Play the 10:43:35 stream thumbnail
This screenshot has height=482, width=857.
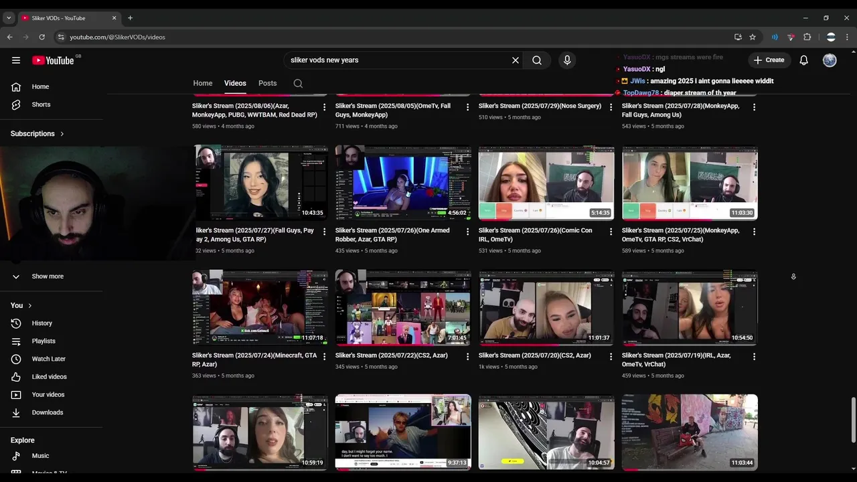tap(260, 183)
